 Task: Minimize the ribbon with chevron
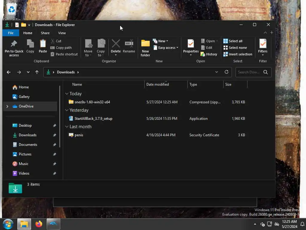point(265,33)
